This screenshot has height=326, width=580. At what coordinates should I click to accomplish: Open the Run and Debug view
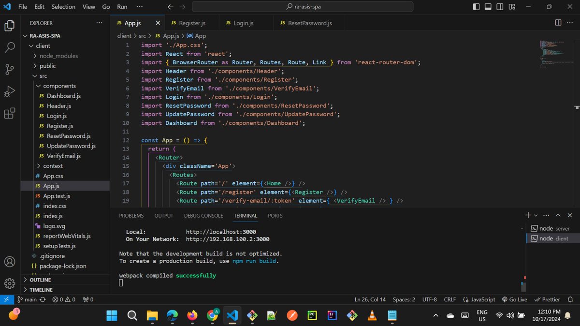[10, 91]
